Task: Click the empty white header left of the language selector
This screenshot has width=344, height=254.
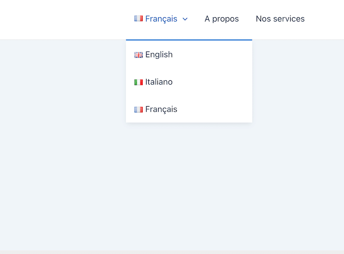Action: click(64, 20)
